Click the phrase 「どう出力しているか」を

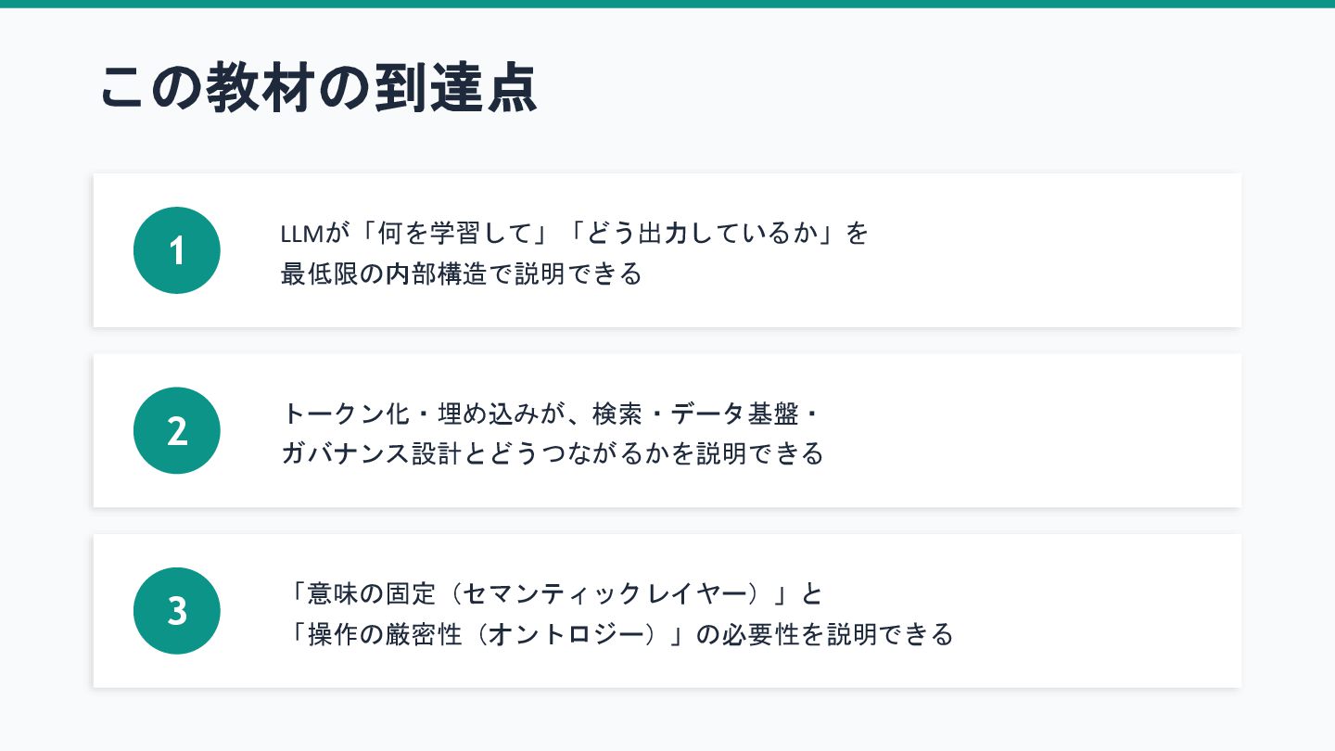[716, 233]
